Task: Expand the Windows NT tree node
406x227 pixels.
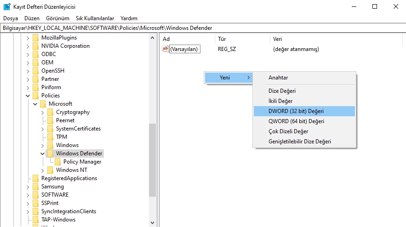Action: coord(42,170)
